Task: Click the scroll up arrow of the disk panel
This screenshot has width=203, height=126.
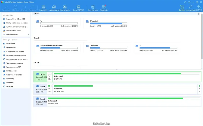Action: pos(202,13)
